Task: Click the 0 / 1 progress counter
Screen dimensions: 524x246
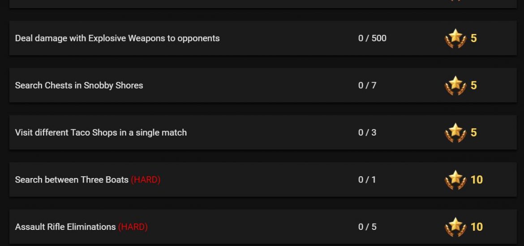Action: (367, 179)
